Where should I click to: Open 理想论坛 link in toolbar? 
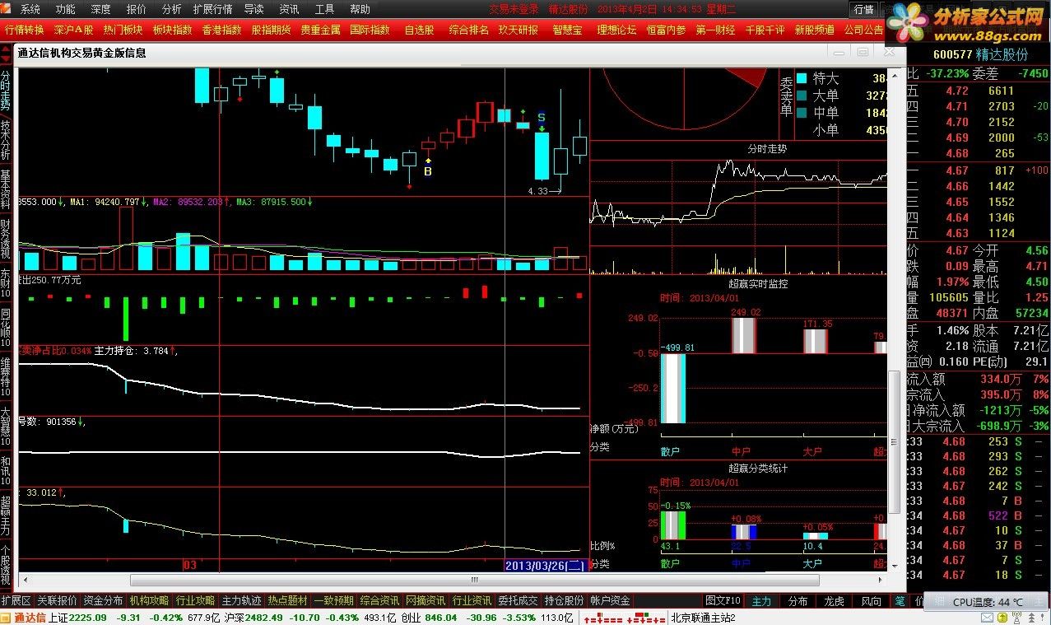[617, 29]
